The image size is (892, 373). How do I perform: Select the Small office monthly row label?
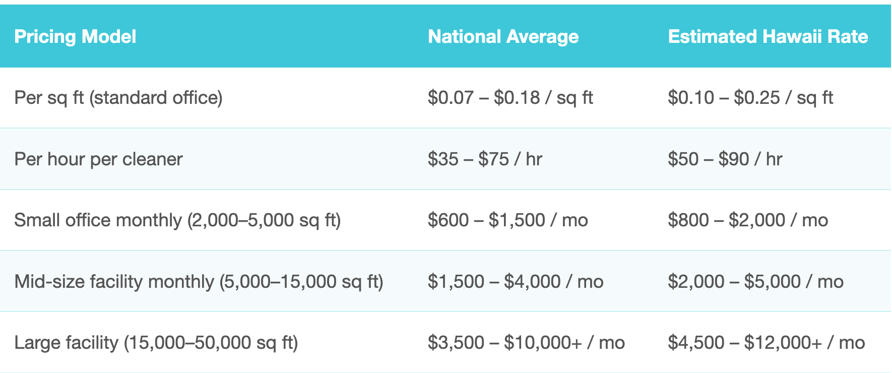click(x=177, y=220)
